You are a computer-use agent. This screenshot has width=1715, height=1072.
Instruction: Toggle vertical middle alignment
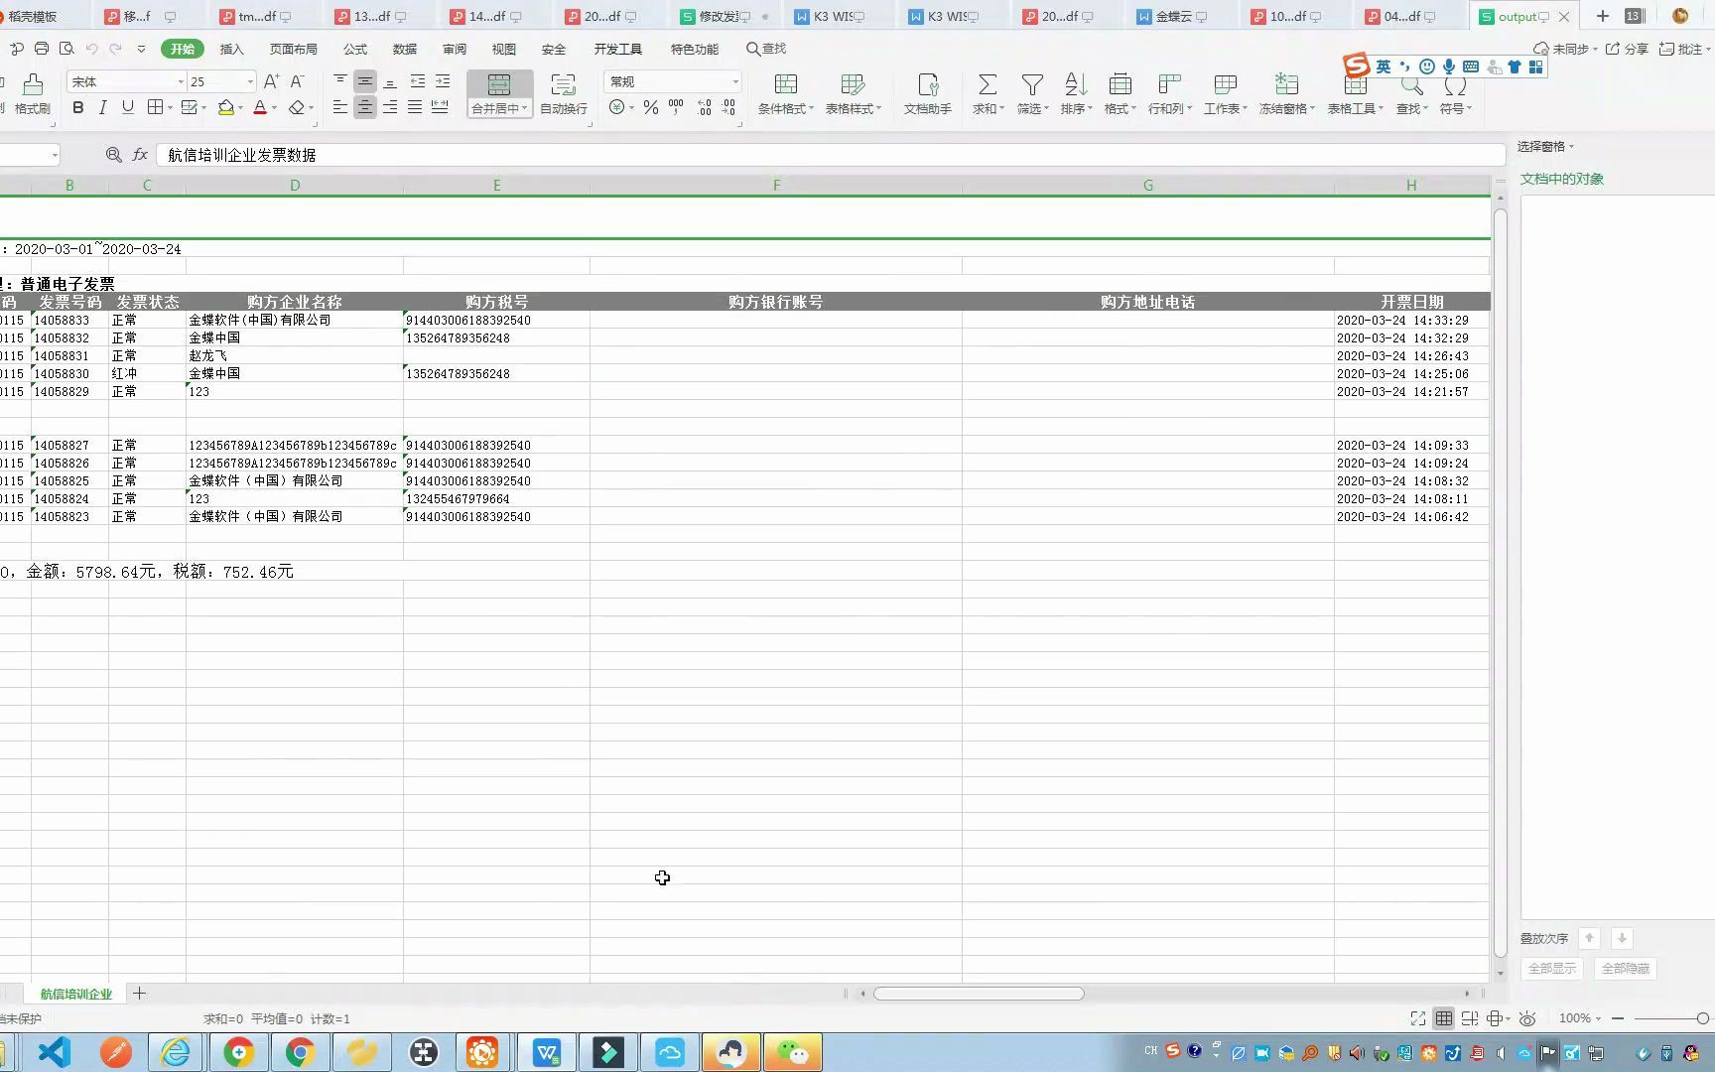coord(365,81)
